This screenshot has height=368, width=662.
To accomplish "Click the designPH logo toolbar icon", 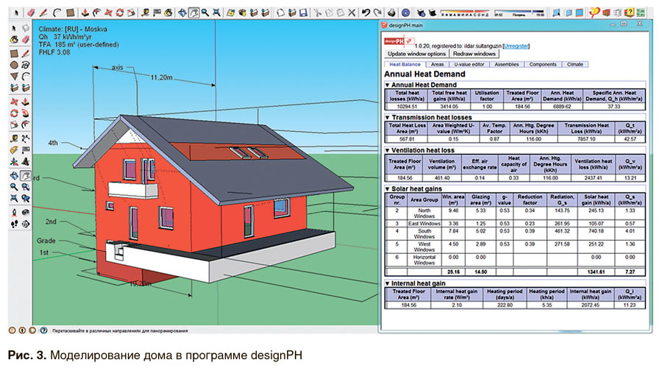I will coord(594,13).
